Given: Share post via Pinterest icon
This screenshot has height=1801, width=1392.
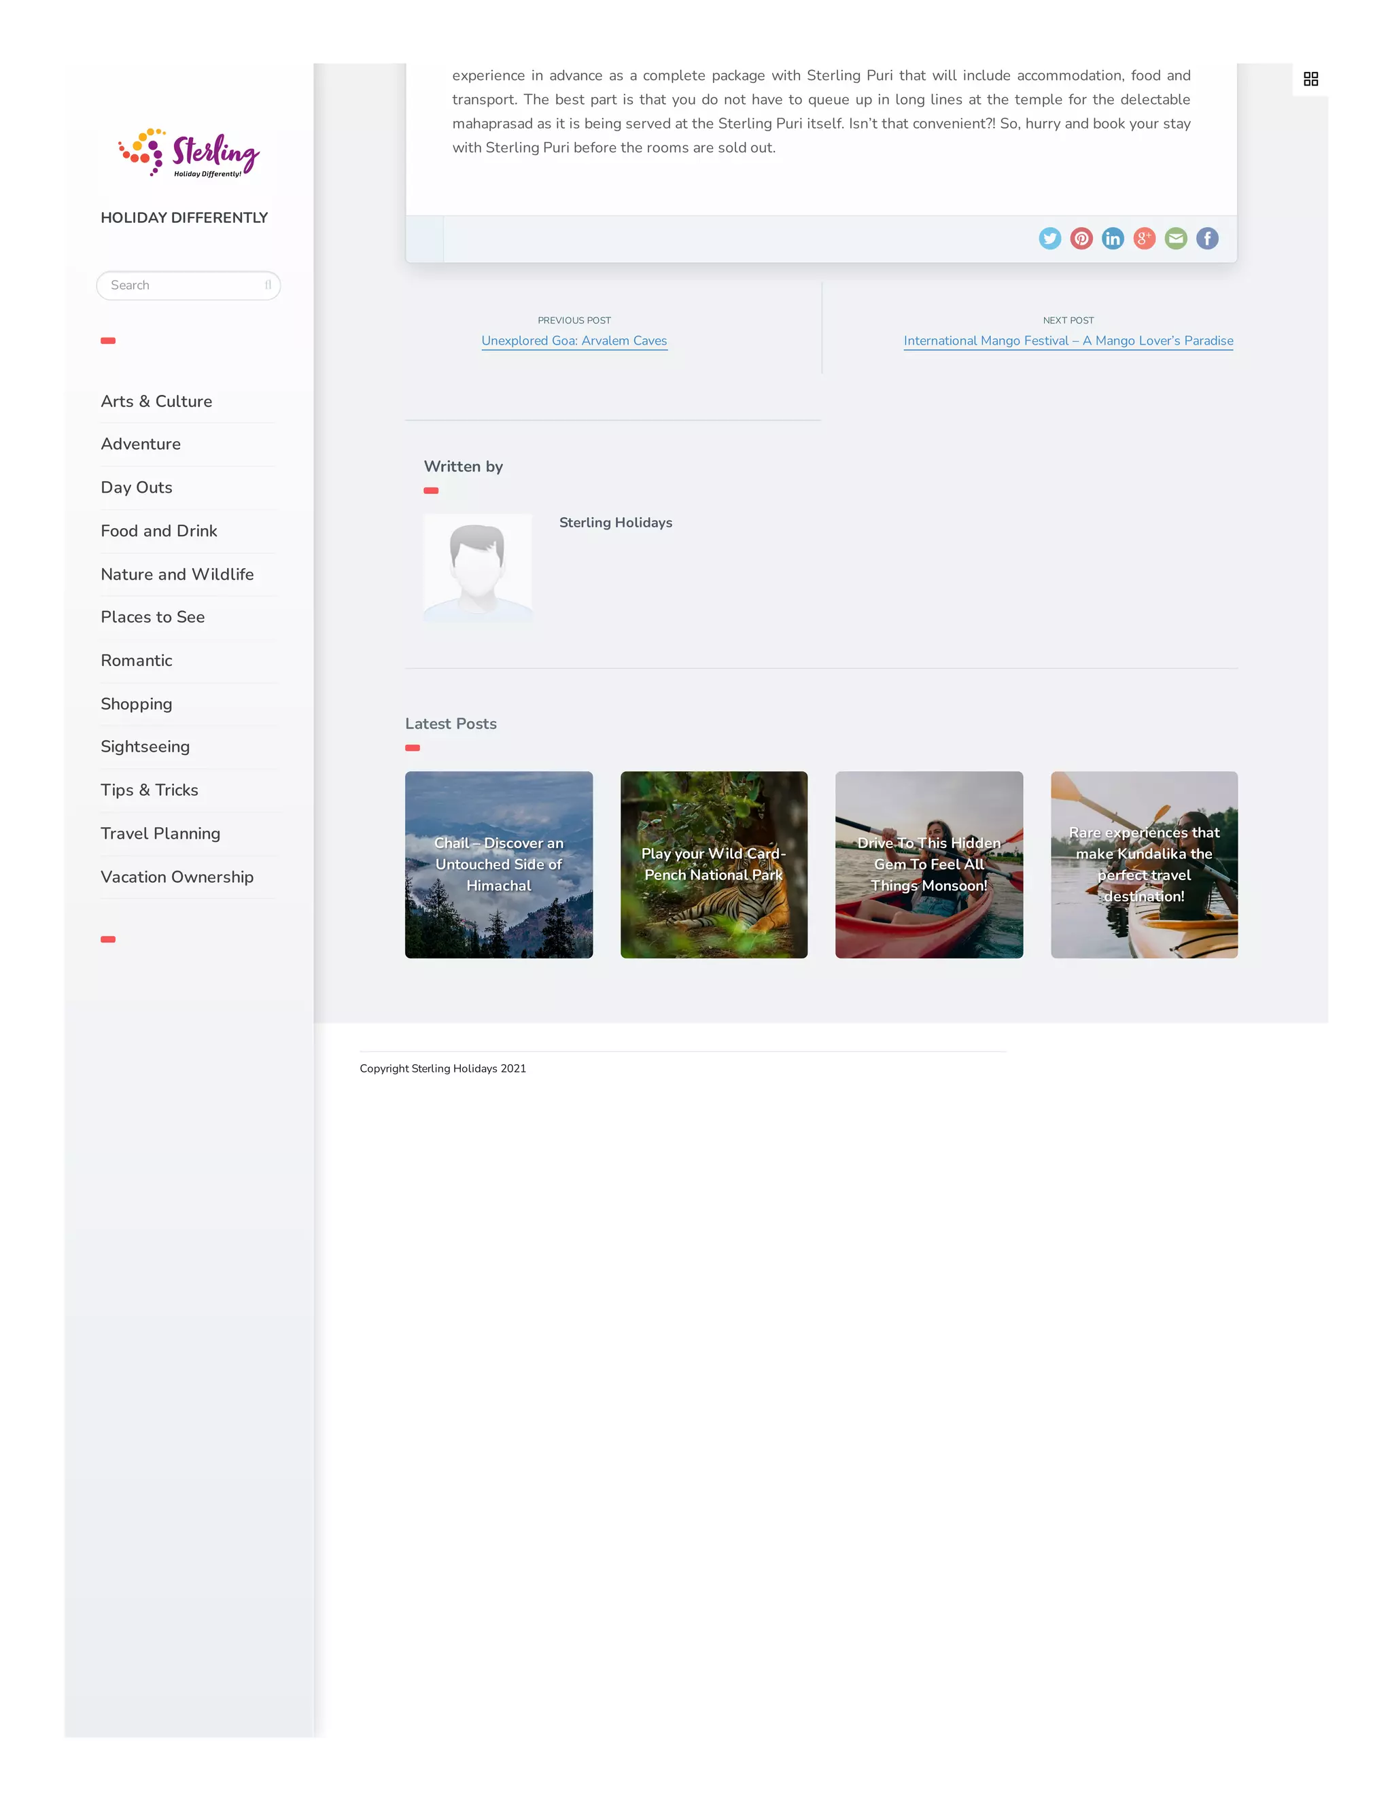Looking at the screenshot, I should coord(1081,239).
